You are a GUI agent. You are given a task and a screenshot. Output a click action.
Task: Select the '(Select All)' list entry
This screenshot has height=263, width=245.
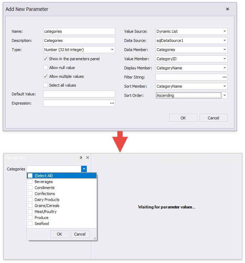[30, 176]
